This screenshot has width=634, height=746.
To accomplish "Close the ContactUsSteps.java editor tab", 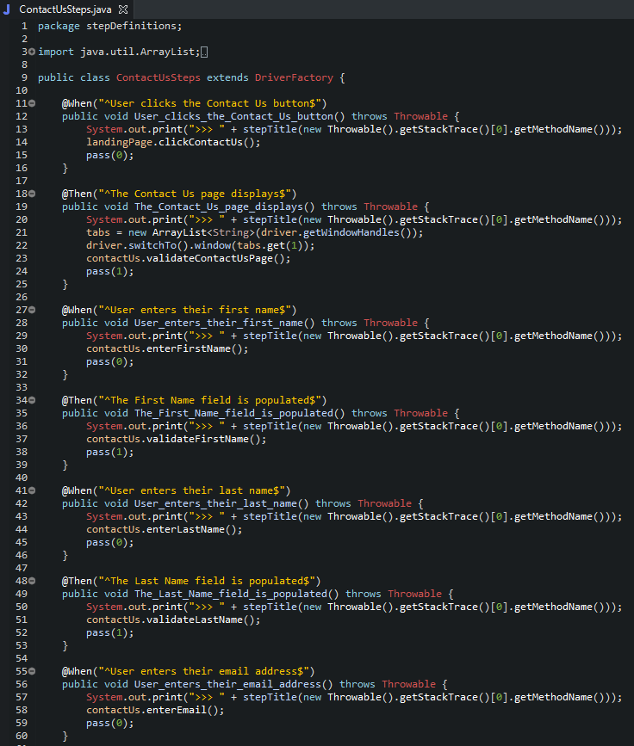I will [123, 9].
